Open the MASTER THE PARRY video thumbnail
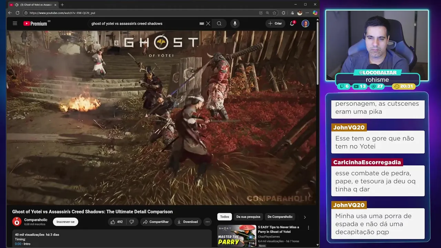Viewport: 441px width, 248px height. point(237,236)
